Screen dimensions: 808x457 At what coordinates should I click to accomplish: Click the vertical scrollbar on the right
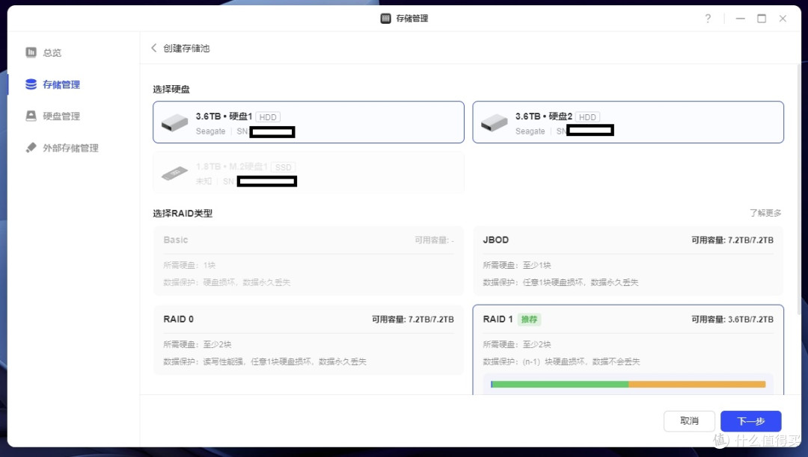[801, 187]
